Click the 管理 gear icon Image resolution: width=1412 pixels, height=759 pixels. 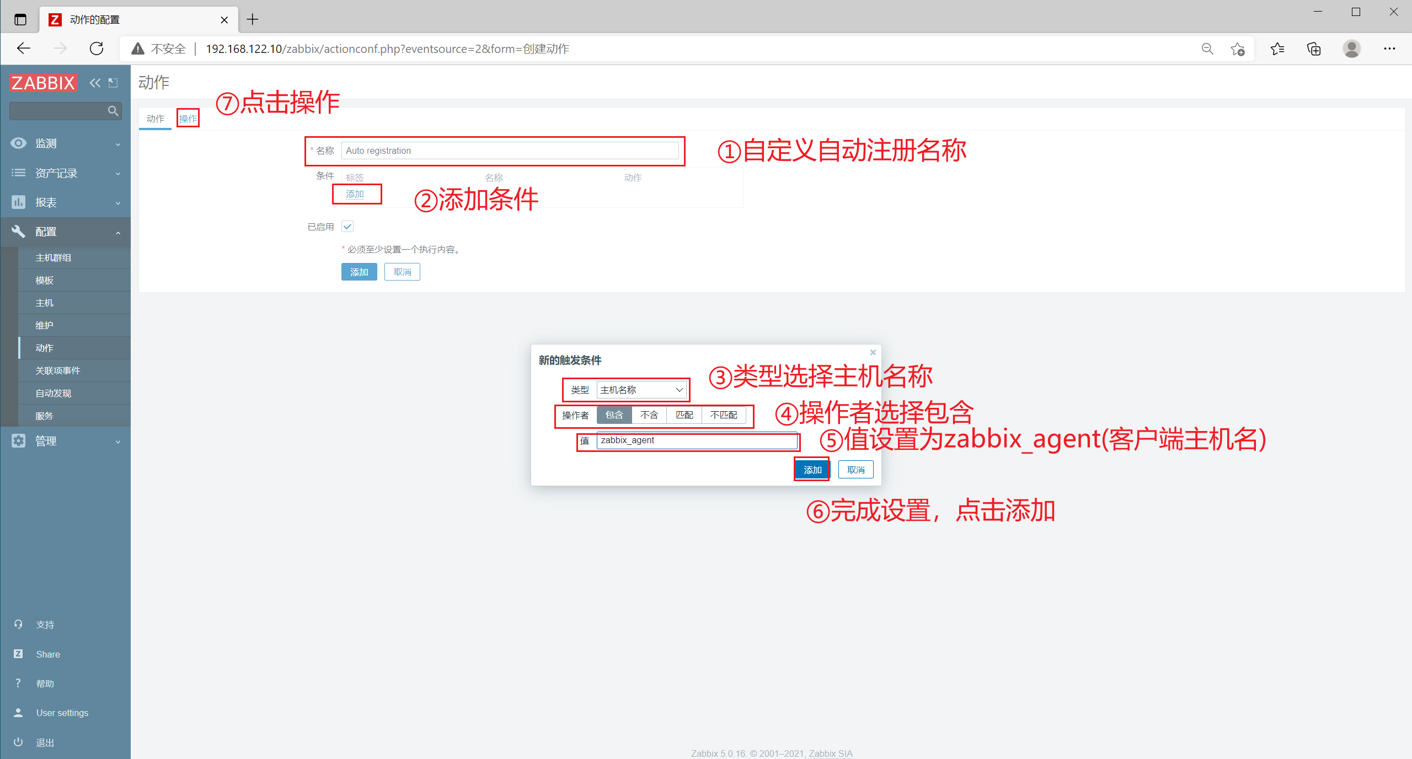[18, 441]
